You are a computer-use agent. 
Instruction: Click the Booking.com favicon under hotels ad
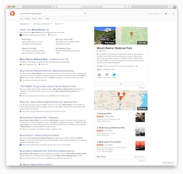20,35
